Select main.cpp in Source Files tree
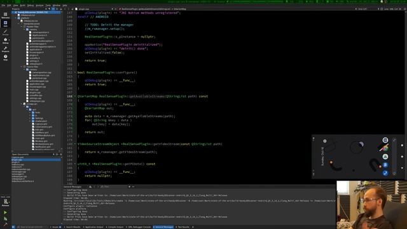 (34, 90)
